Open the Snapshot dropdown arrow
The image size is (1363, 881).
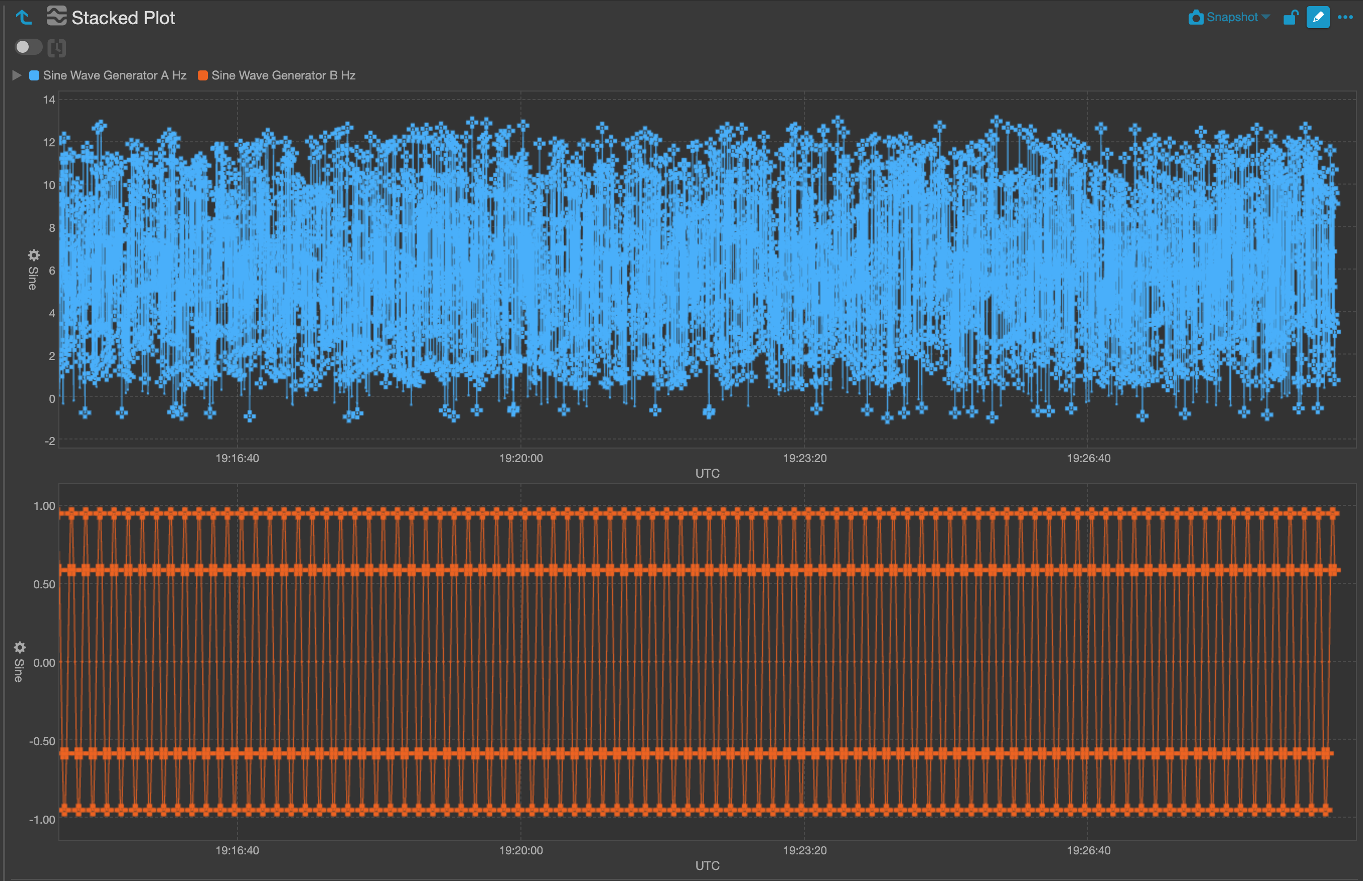tap(1265, 17)
